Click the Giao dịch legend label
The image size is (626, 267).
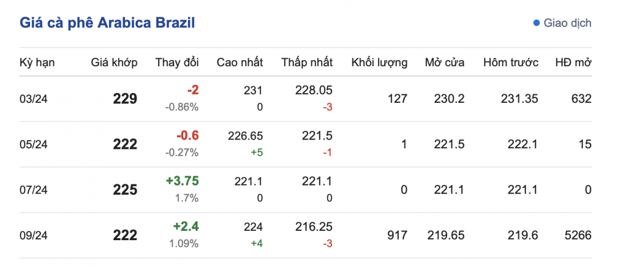coord(567,23)
